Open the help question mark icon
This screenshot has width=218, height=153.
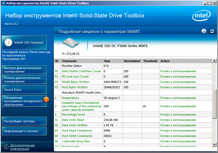coord(204,31)
